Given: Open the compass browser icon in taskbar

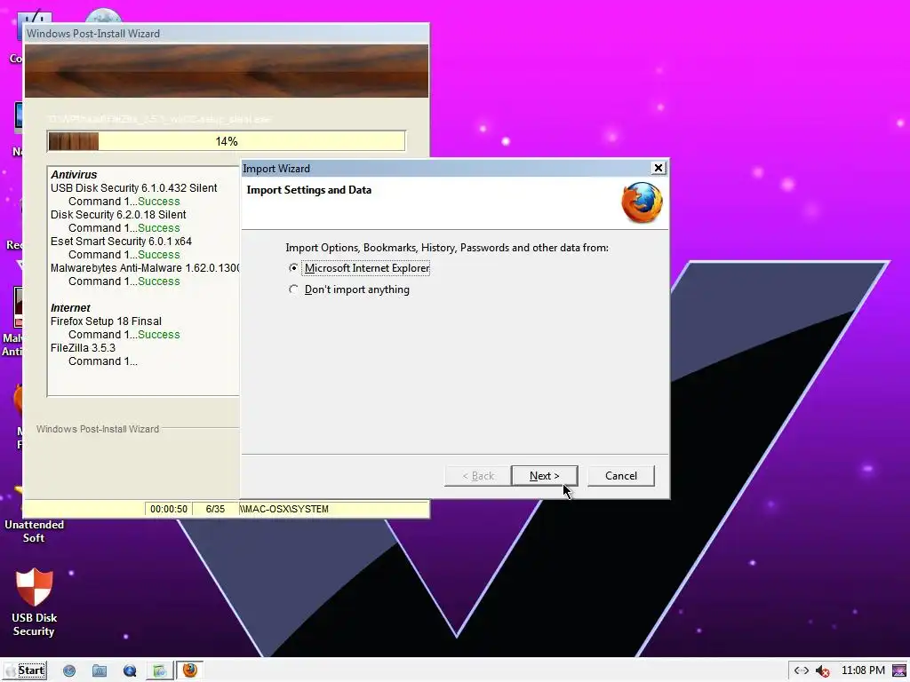Looking at the screenshot, I should coord(69,671).
